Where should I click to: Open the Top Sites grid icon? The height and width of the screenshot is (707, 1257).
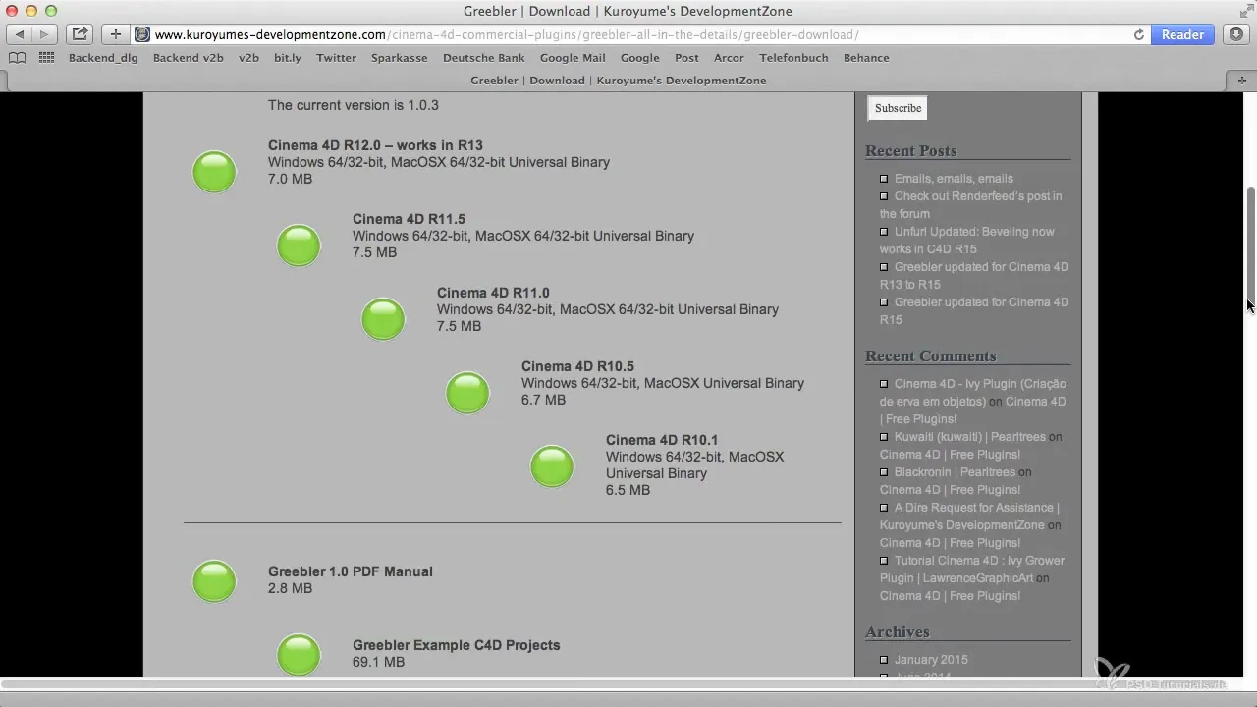click(x=46, y=58)
